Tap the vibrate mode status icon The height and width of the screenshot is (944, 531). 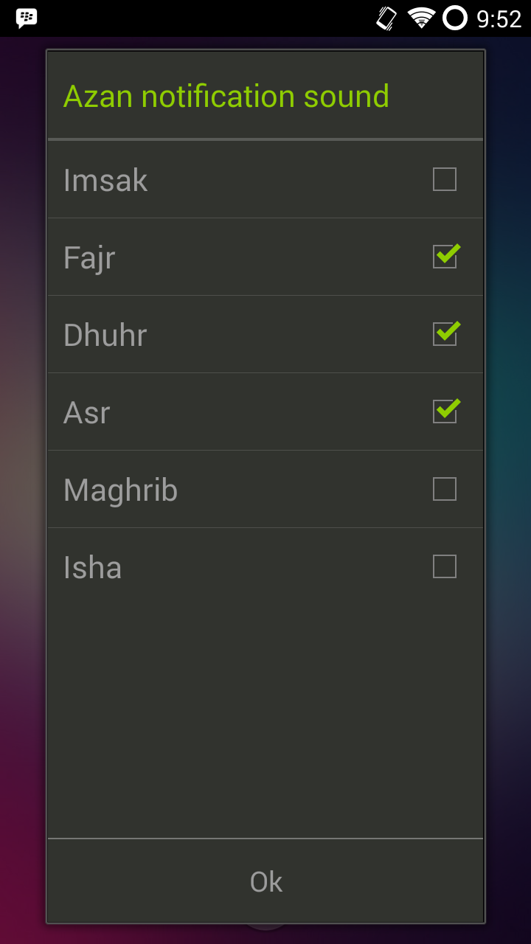[386, 18]
